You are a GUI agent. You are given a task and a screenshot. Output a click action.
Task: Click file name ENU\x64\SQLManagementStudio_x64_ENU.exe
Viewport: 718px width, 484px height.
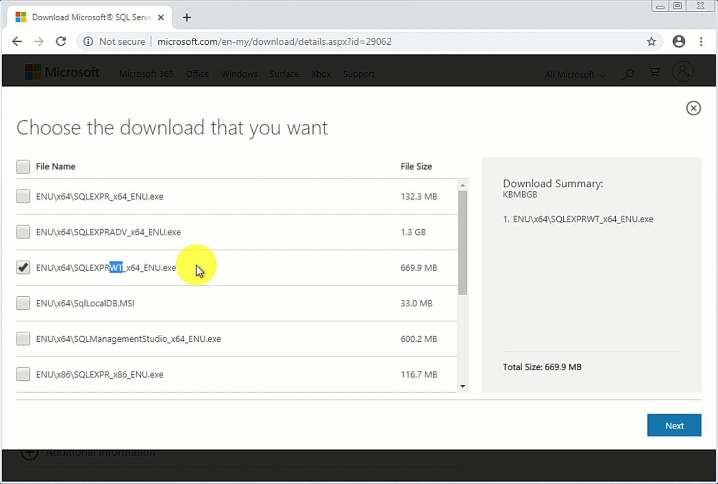pos(129,339)
